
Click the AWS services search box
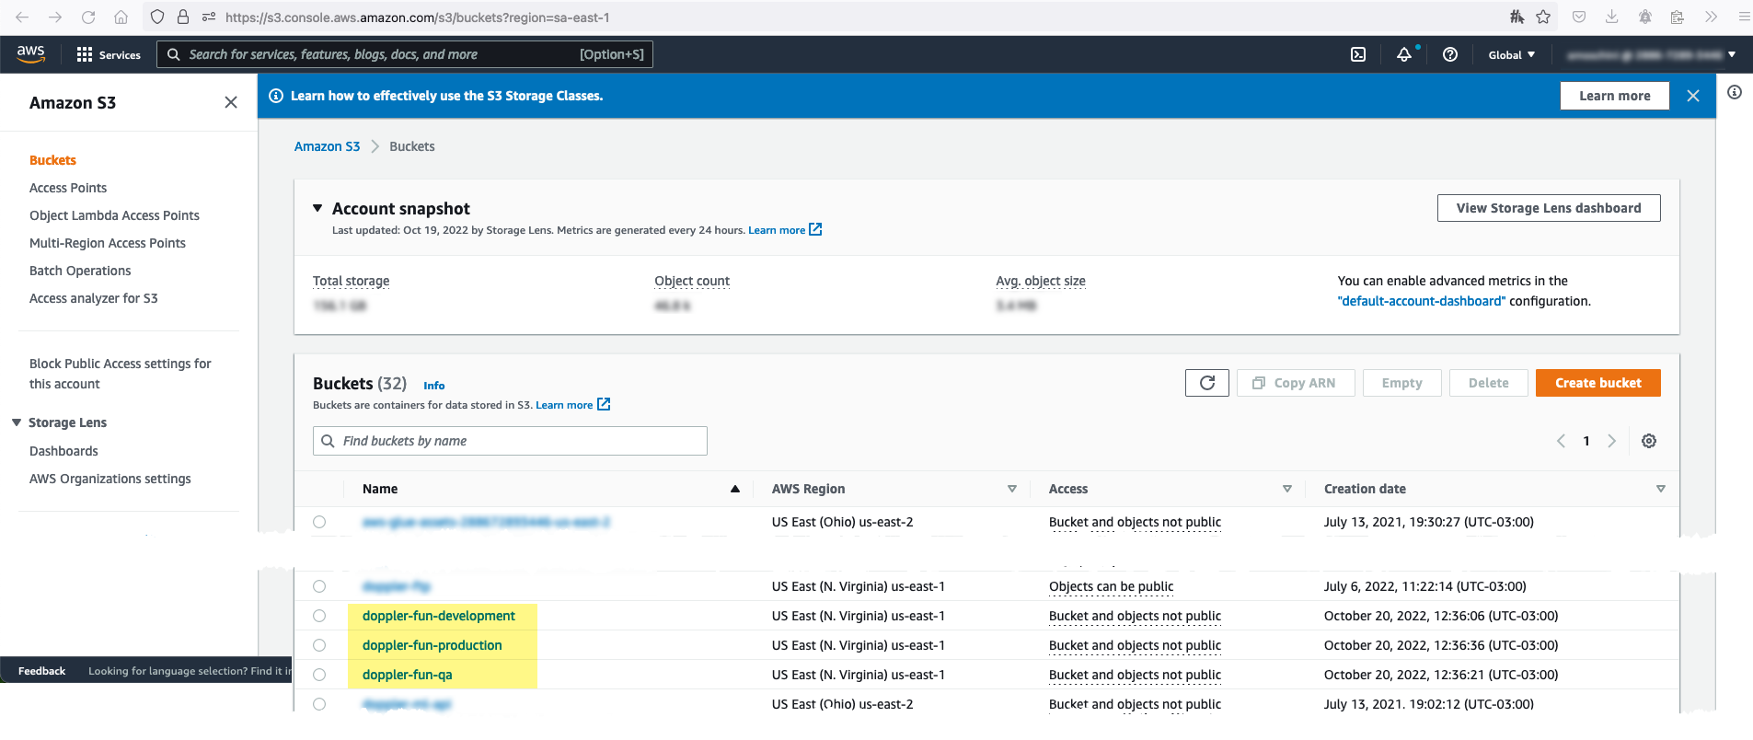(x=405, y=54)
